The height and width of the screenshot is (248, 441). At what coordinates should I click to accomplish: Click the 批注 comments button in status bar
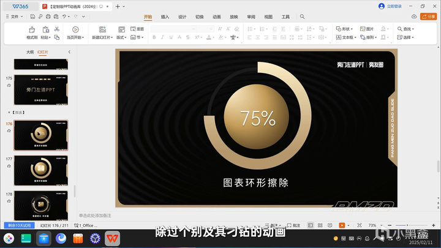[293, 225]
